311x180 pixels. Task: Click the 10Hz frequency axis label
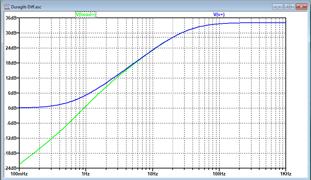coord(153,174)
